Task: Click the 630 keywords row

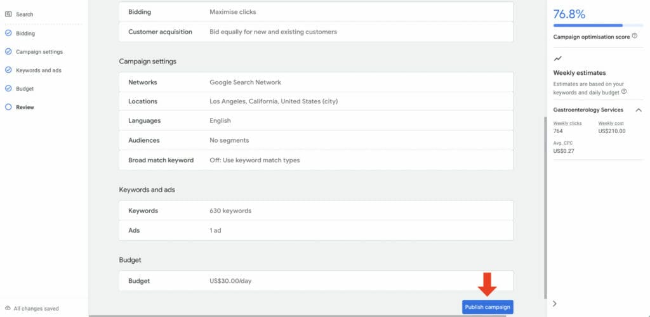Action: (315, 211)
